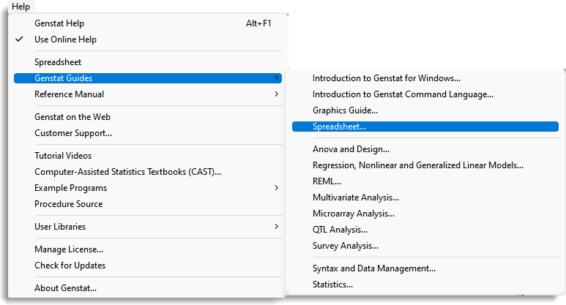
Task: Open the QTL Analysis guide
Action: pos(425,230)
